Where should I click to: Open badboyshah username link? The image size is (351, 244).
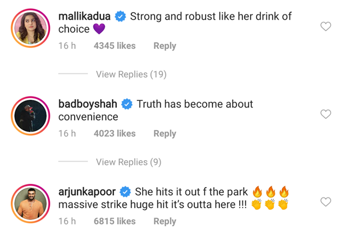(x=88, y=104)
